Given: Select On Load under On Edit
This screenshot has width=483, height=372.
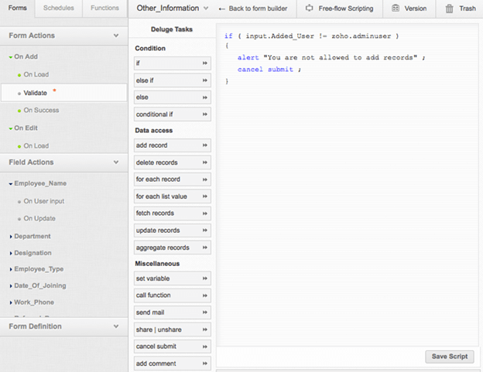Looking at the screenshot, I should 36,146.
